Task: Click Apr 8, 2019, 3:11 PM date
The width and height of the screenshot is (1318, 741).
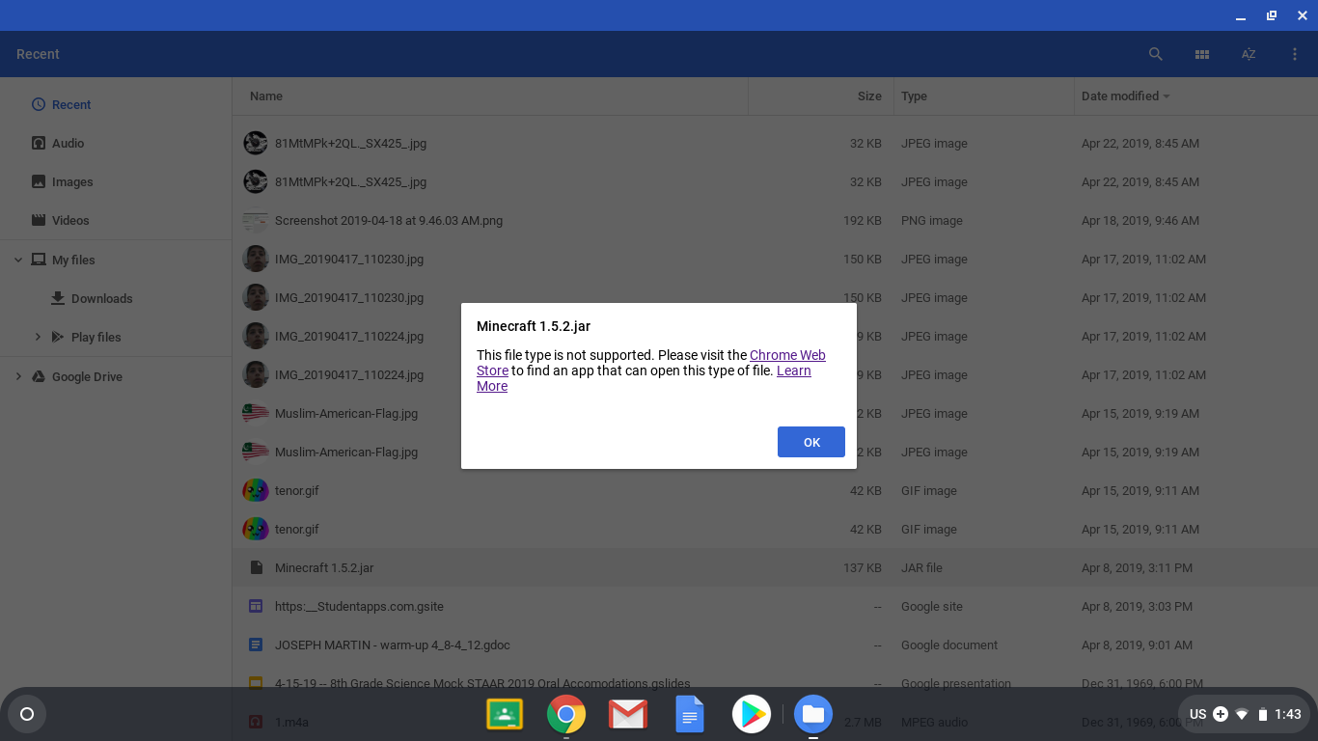Action: click(1137, 567)
